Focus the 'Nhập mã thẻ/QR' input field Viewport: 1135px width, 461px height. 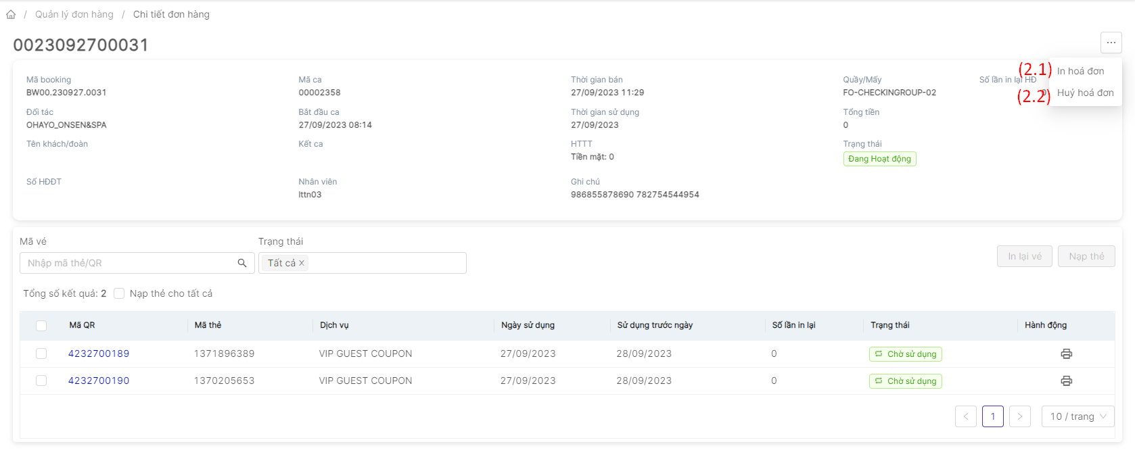129,263
